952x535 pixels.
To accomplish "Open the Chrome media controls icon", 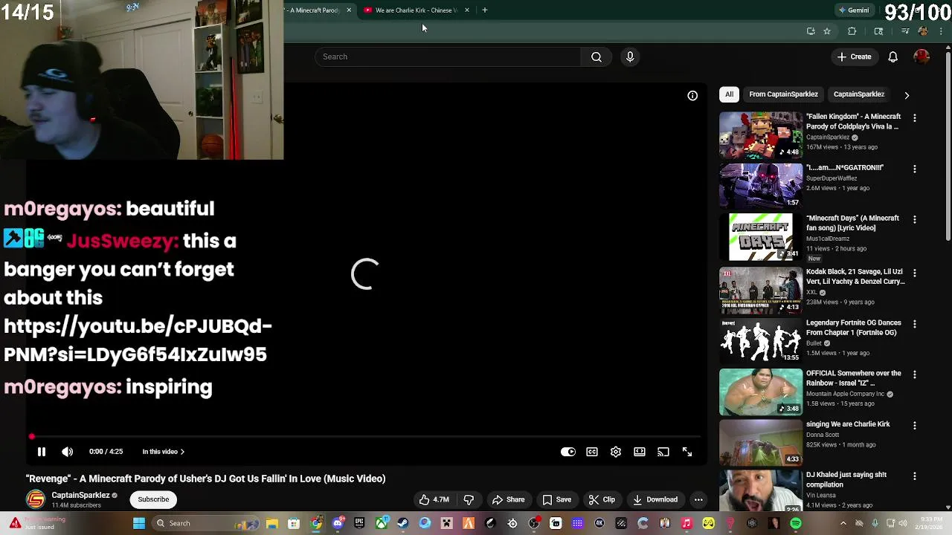I will [x=905, y=31].
